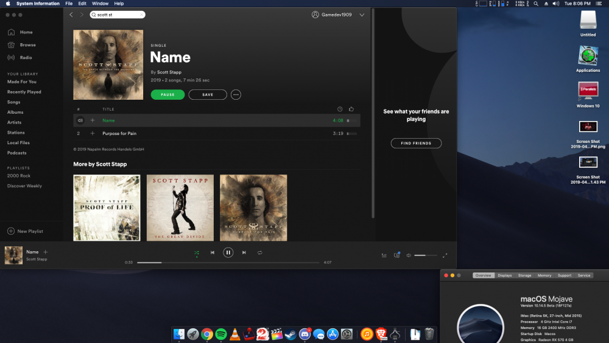This screenshot has width=609, height=343.
Task: Launch VLC from the dock
Action: coord(235,334)
